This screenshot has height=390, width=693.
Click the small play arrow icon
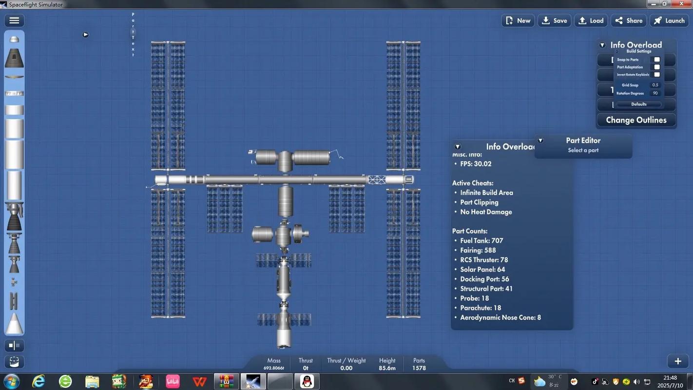coord(86,35)
